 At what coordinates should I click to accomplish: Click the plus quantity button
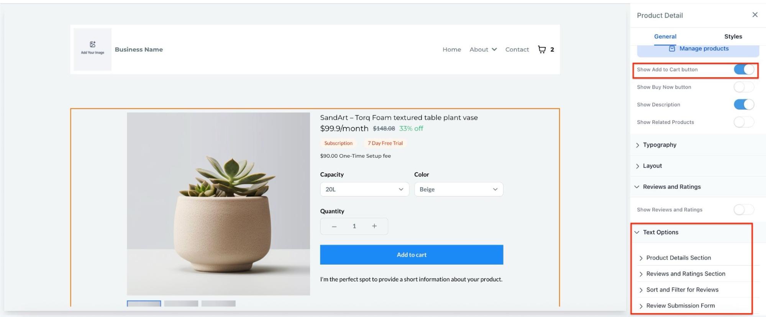tap(374, 226)
